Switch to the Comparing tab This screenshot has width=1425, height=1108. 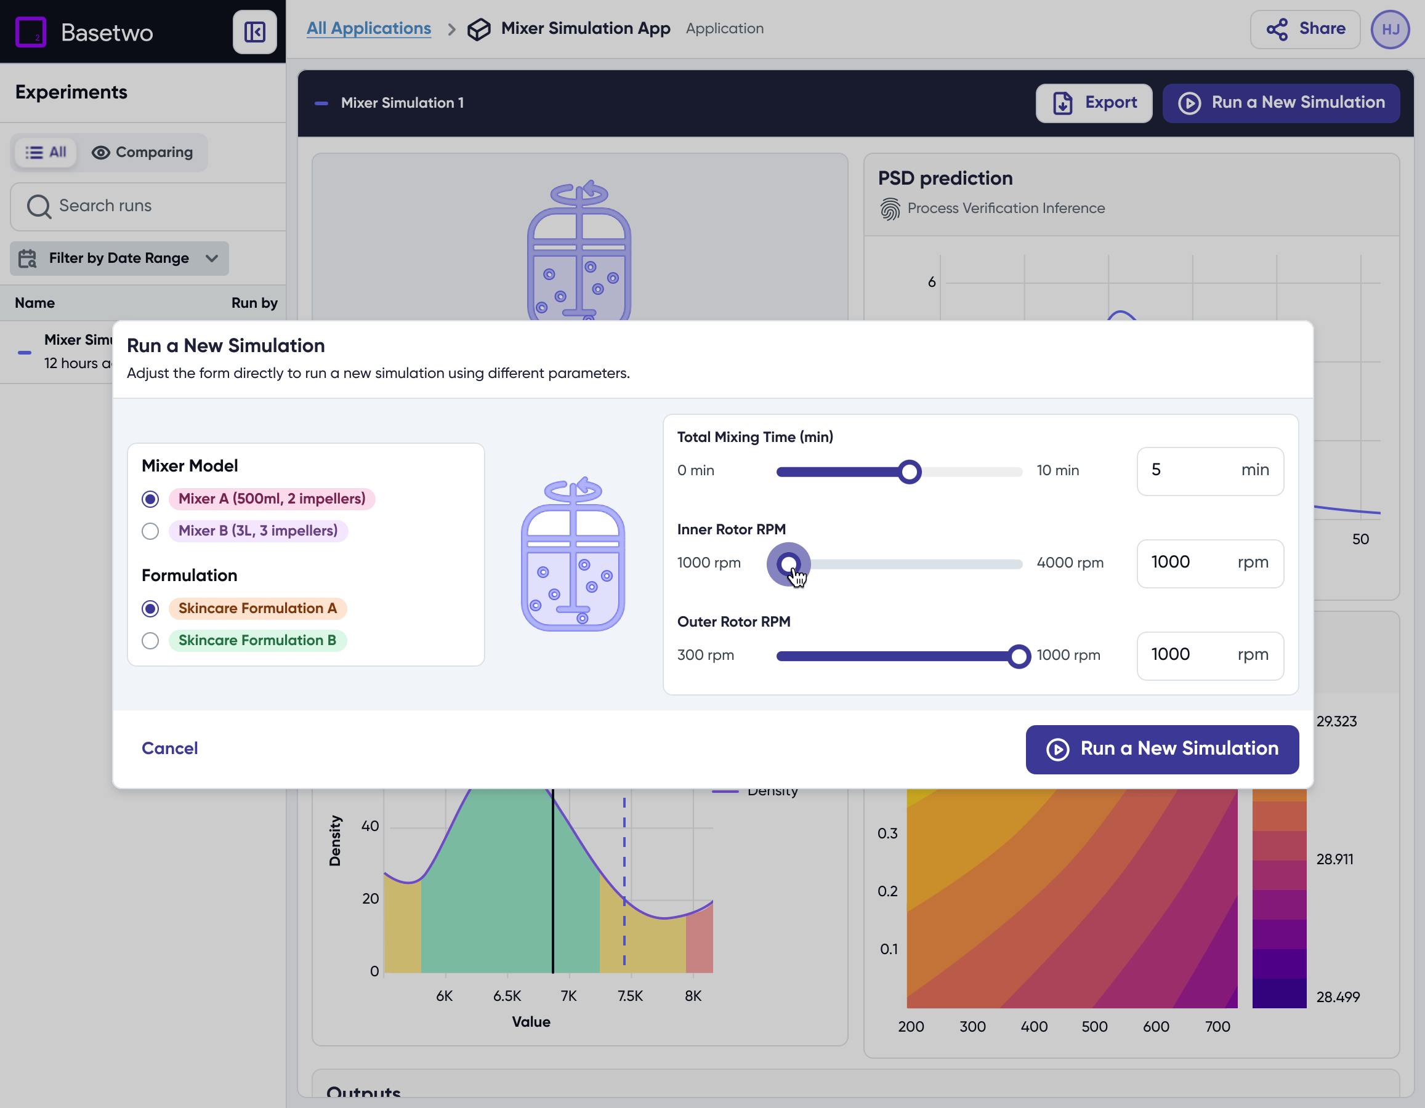coord(142,153)
